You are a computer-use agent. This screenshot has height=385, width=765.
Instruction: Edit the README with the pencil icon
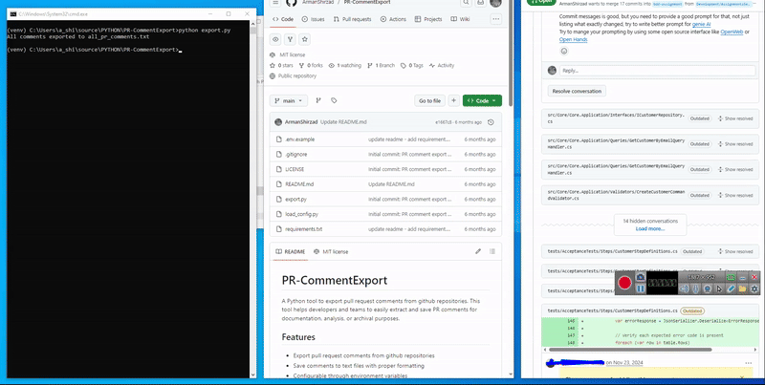click(x=478, y=251)
